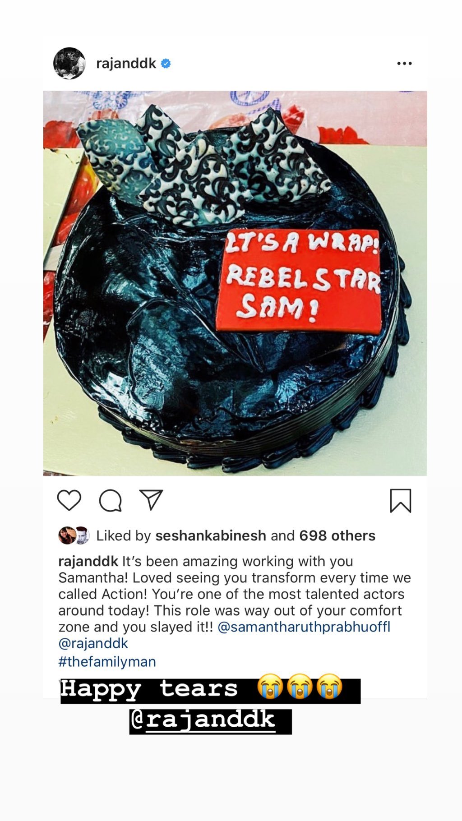The image size is (462, 821).
Task: Click the rajanddk username in header
Action: point(126,64)
